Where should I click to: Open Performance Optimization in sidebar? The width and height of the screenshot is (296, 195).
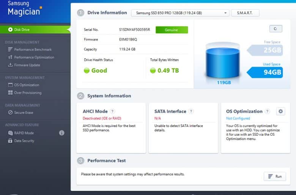34,57
